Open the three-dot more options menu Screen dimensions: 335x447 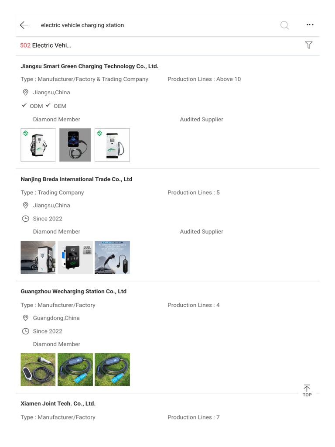tap(310, 25)
